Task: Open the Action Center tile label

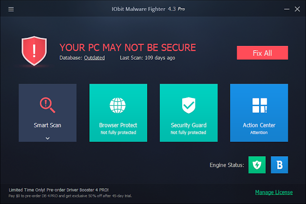Action: point(259,125)
